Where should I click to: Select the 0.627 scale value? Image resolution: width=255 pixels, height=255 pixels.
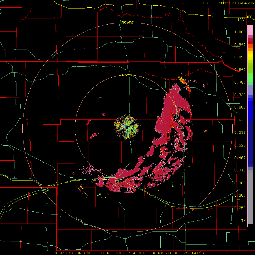point(240,120)
